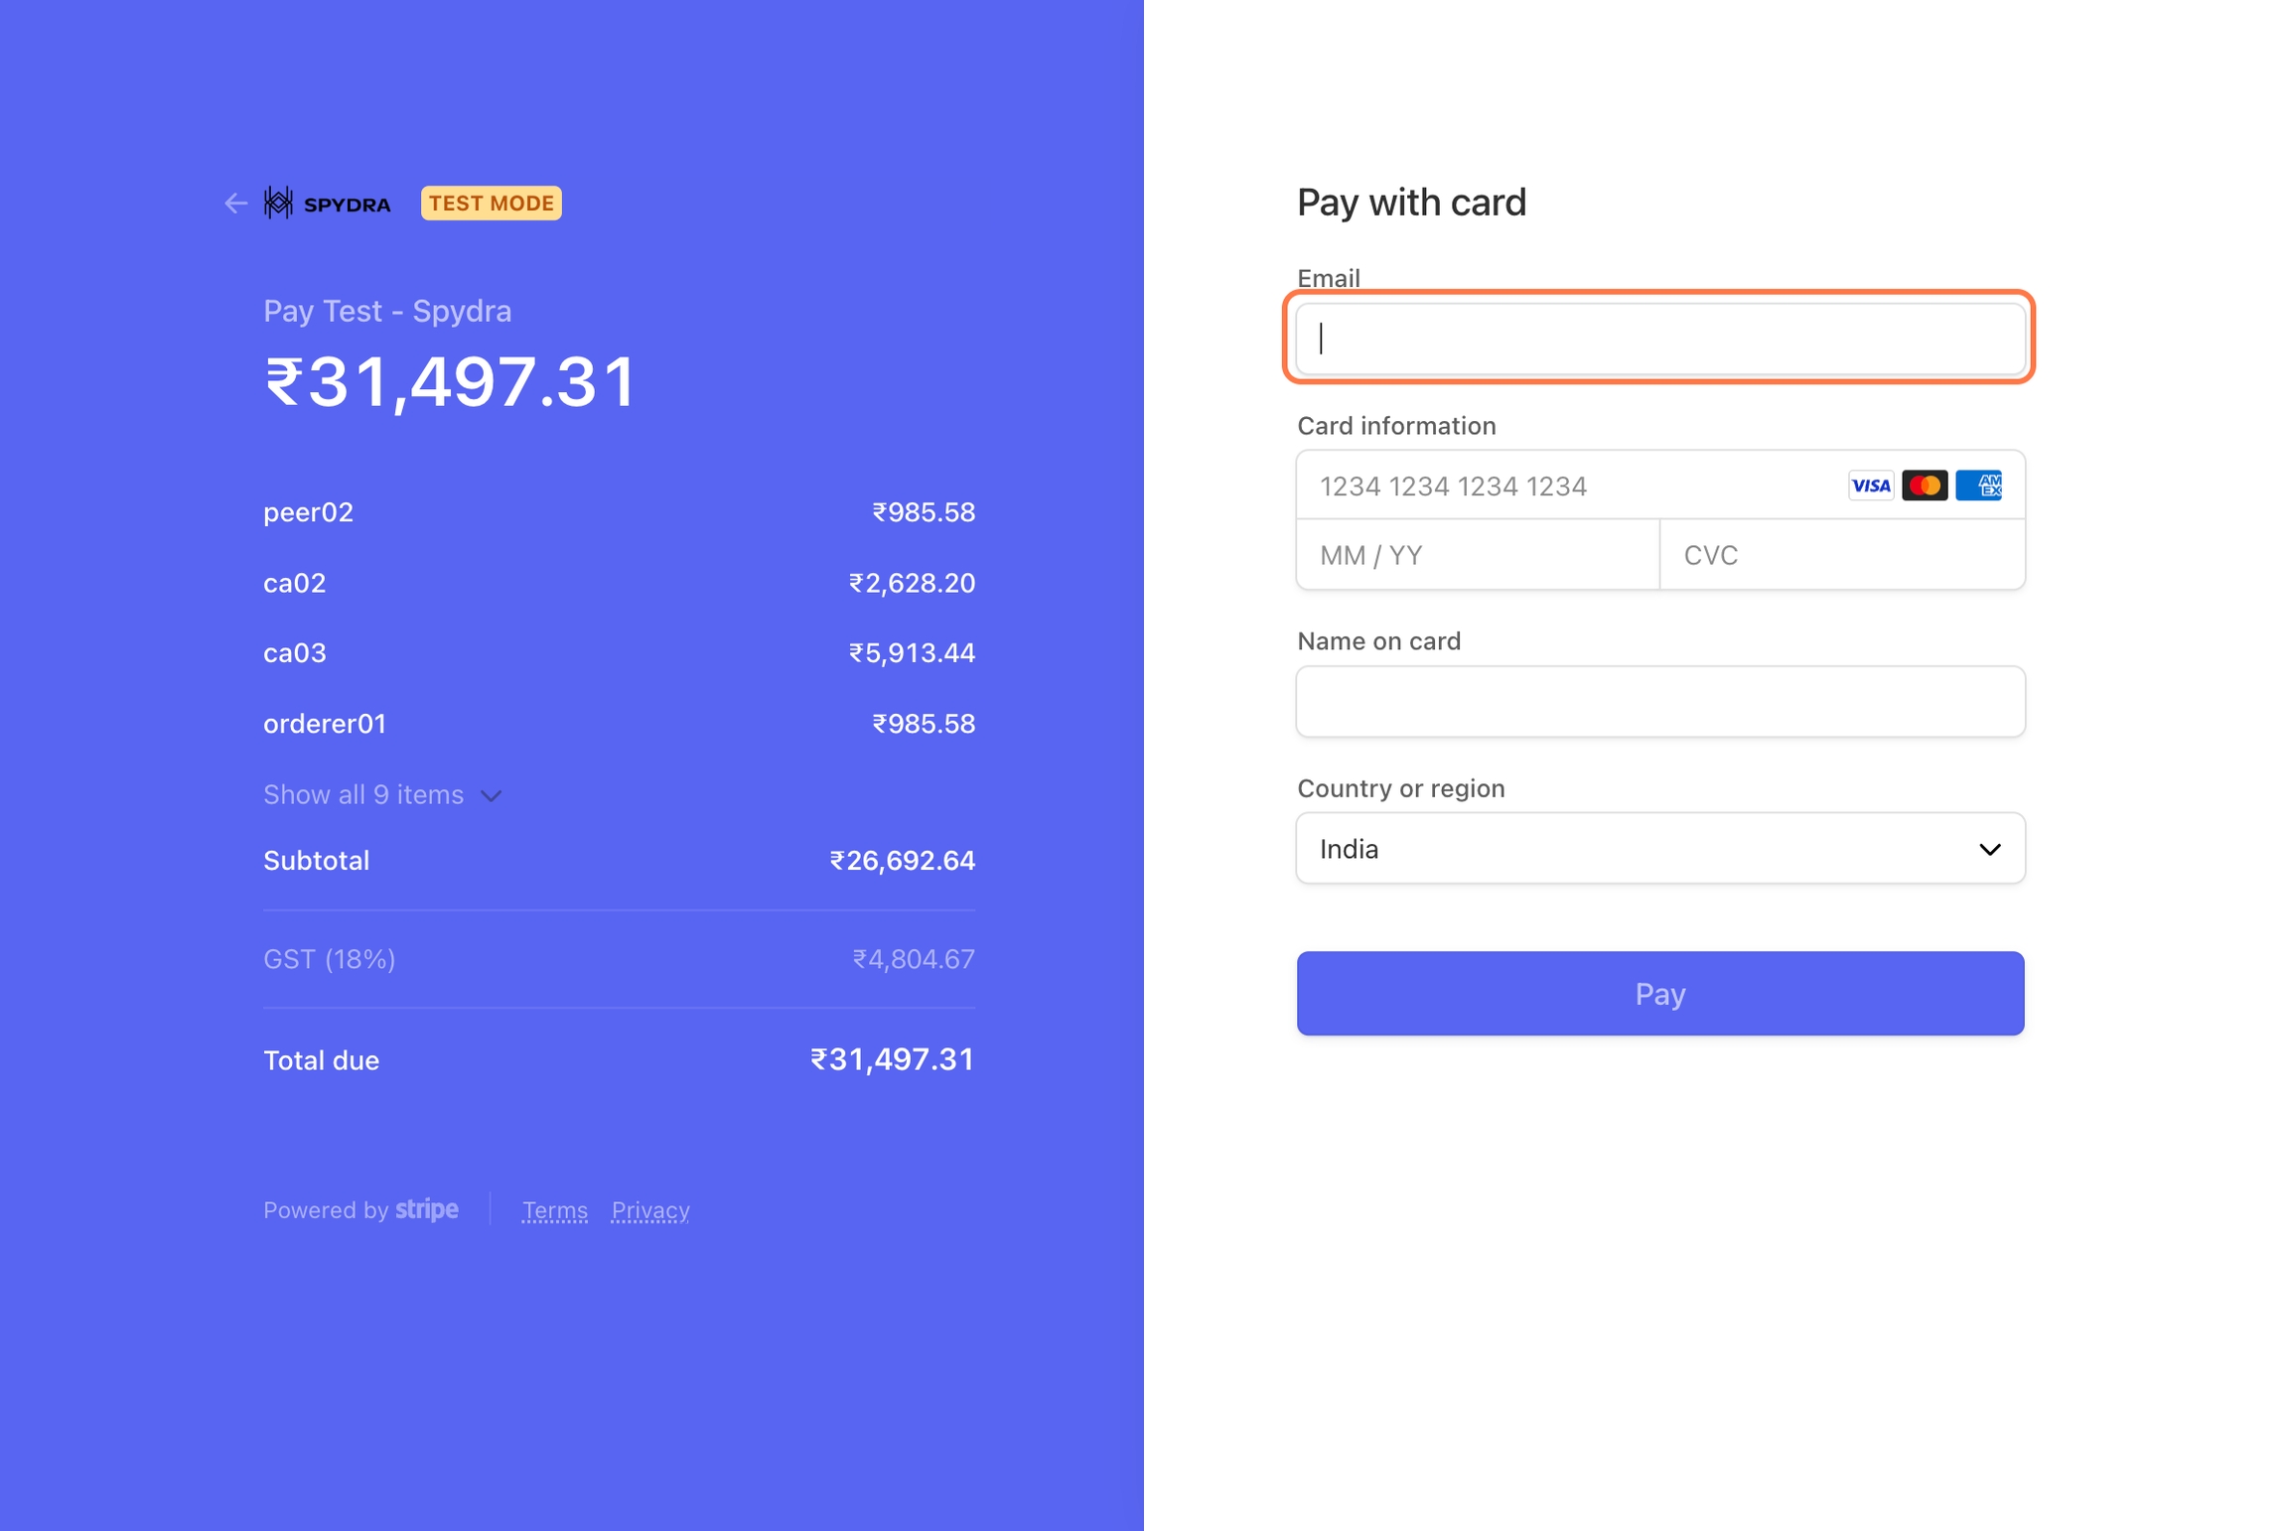Click the Spydra logo
Screen dimensions: 2288x1531
(x=328, y=204)
